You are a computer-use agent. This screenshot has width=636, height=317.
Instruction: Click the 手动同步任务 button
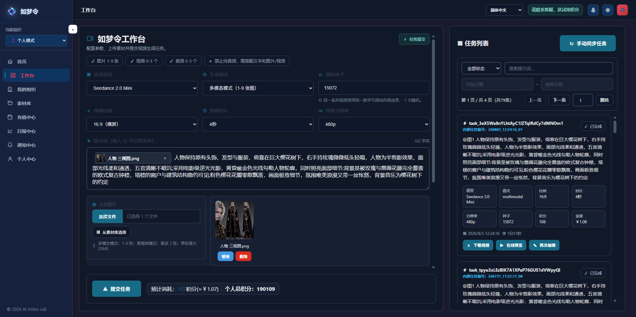click(x=588, y=43)
